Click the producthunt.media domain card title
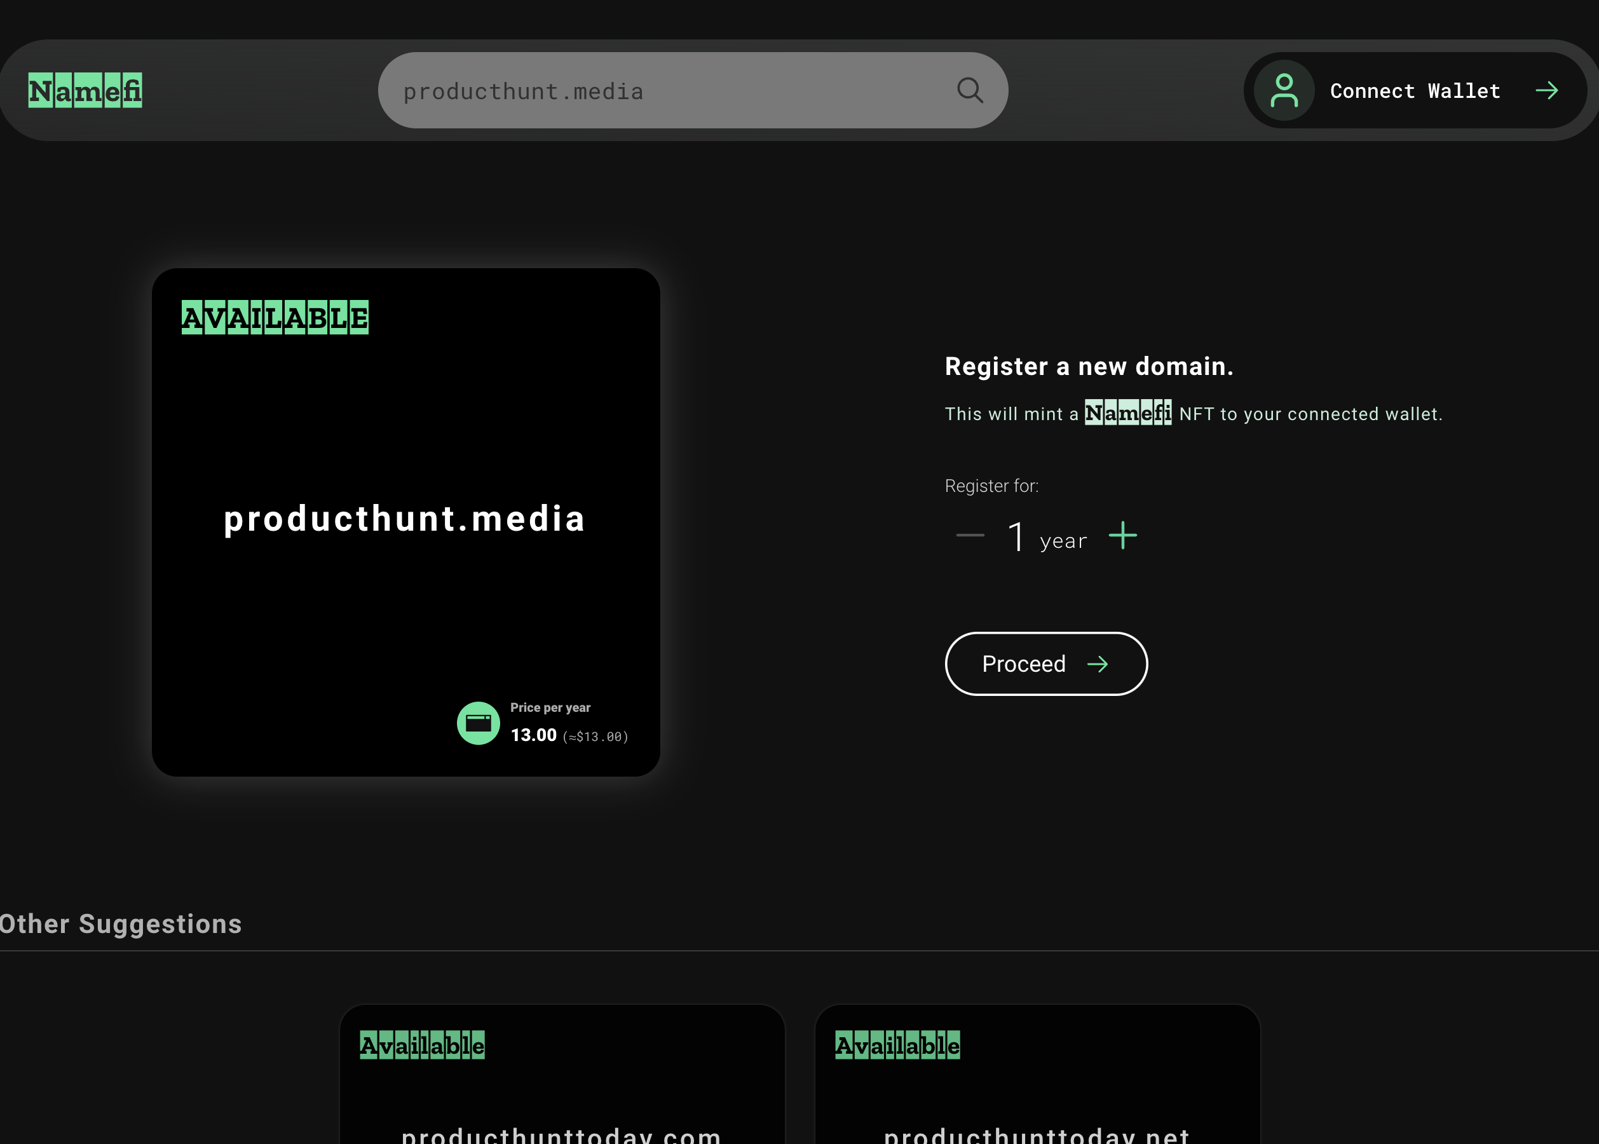Viewport: 1599px width, 1144px height. [405, 519]
